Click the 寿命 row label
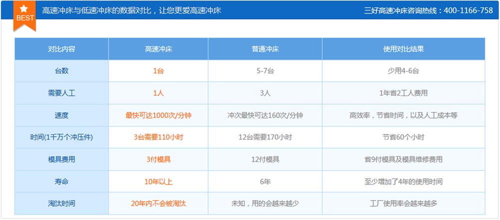 tap(61, 181)
